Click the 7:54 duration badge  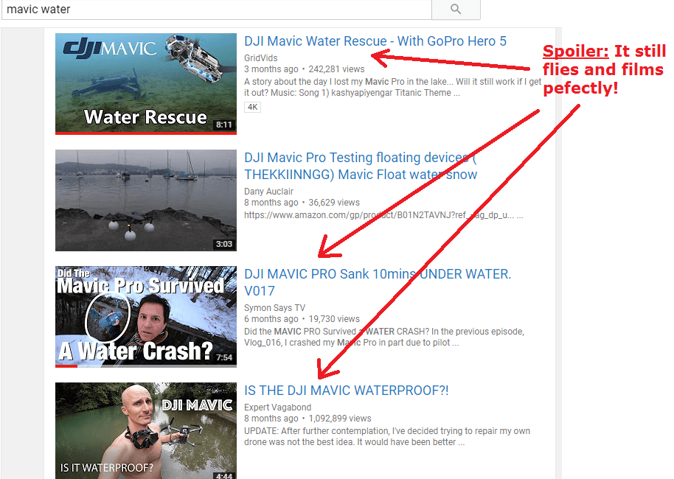(224, 357)
